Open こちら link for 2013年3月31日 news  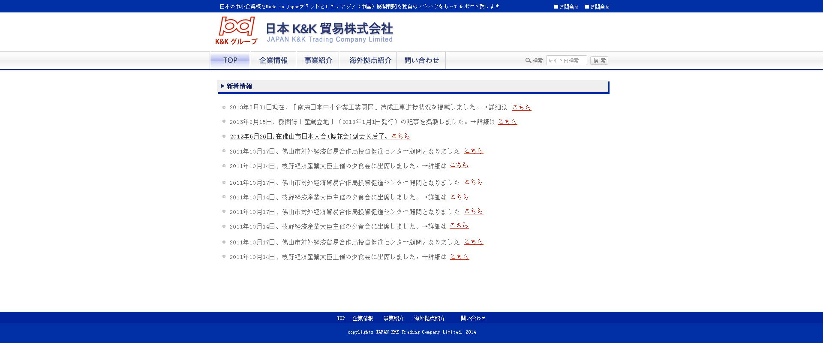[x=522, y=107]
